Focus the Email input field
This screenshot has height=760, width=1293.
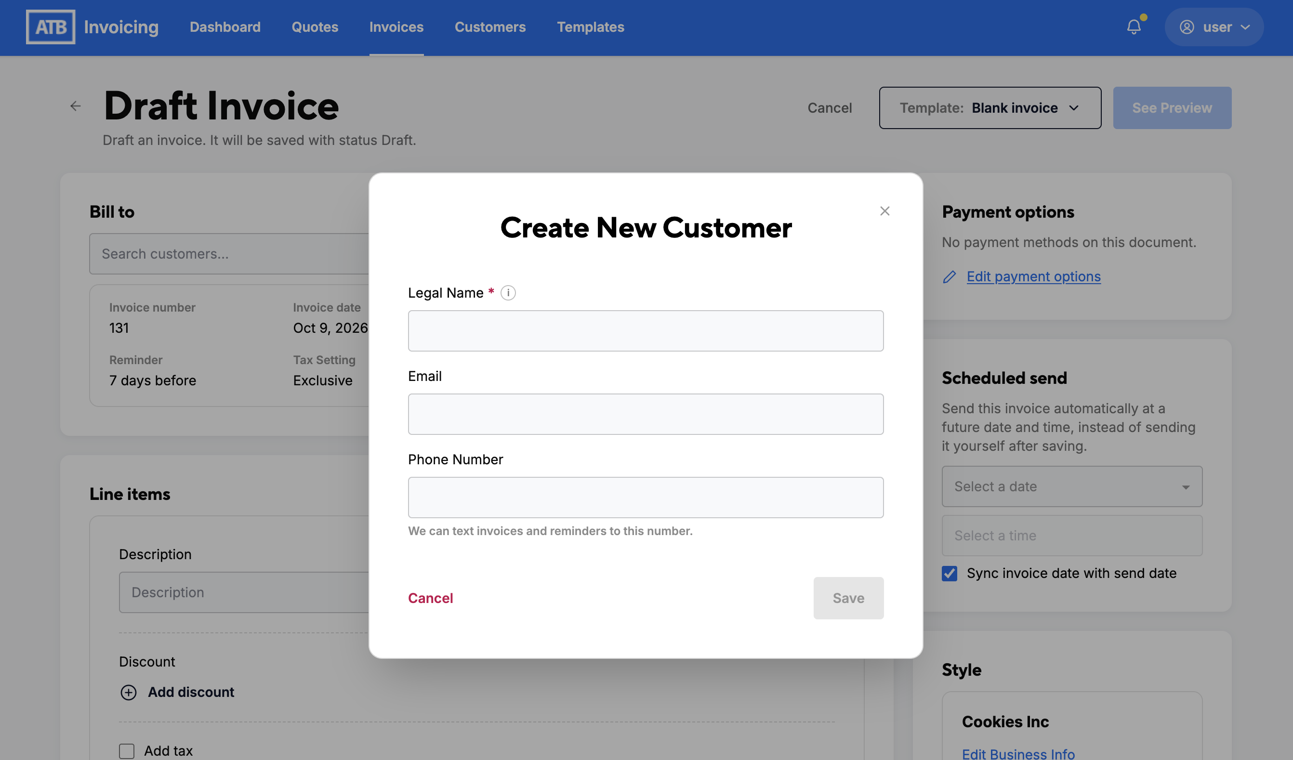point(646,414)
